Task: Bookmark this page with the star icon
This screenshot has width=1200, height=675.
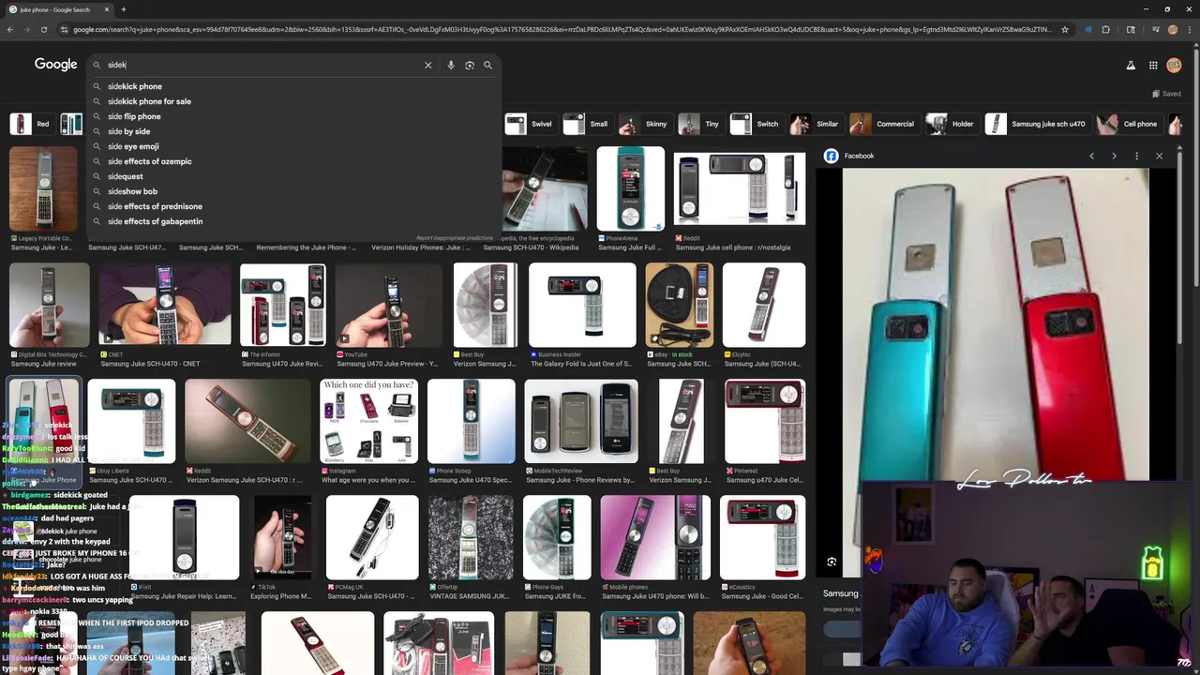Action: (1064, 29)
